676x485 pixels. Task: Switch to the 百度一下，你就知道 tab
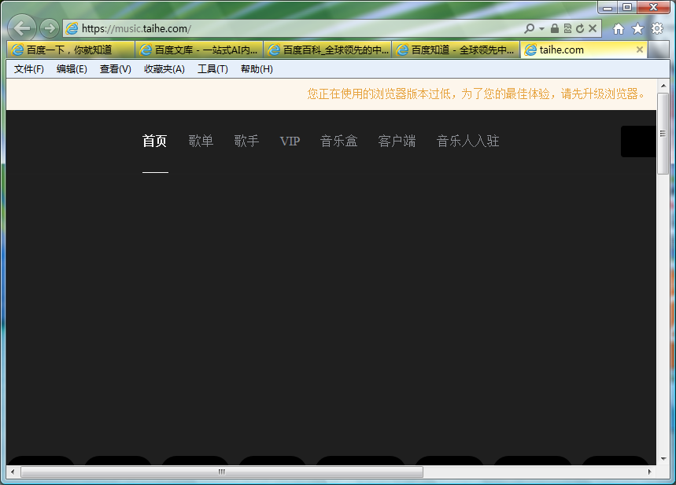pos(71,50)
